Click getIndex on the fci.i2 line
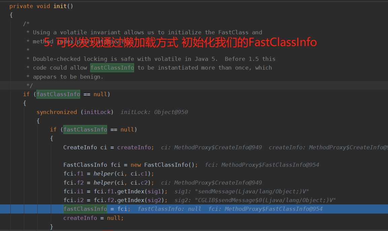388x231 pixels. [x=131, y=200]
